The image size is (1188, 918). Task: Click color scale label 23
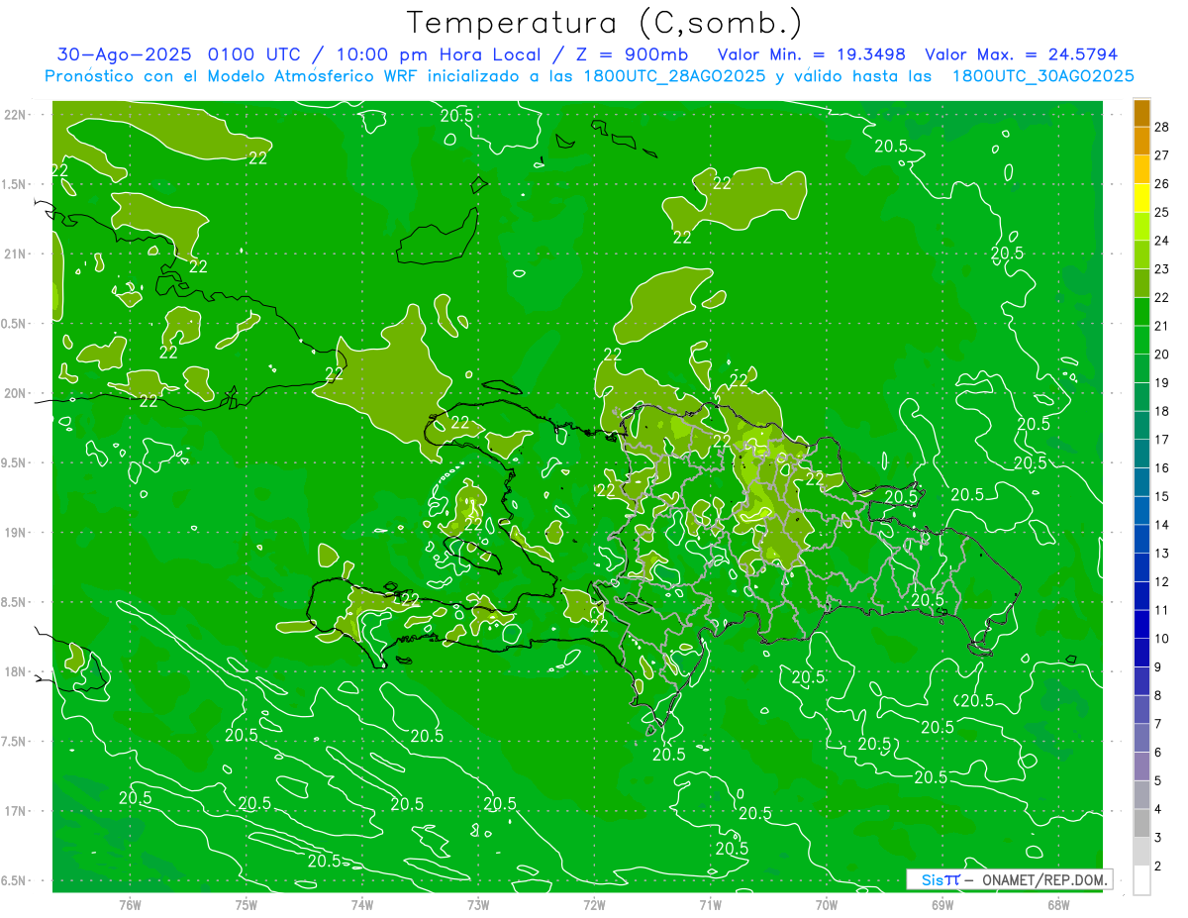click(1163, 269)
